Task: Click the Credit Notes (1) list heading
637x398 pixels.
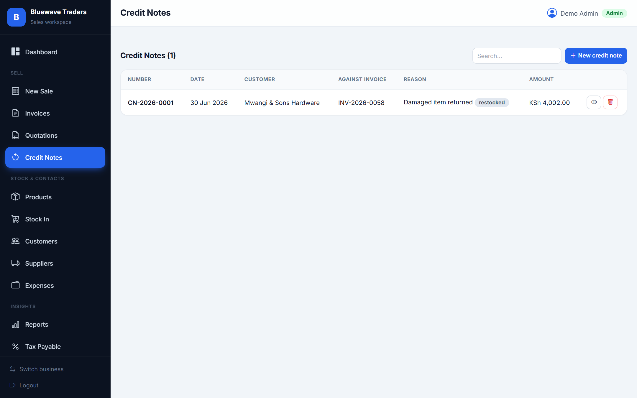Action: pos(148,55)
